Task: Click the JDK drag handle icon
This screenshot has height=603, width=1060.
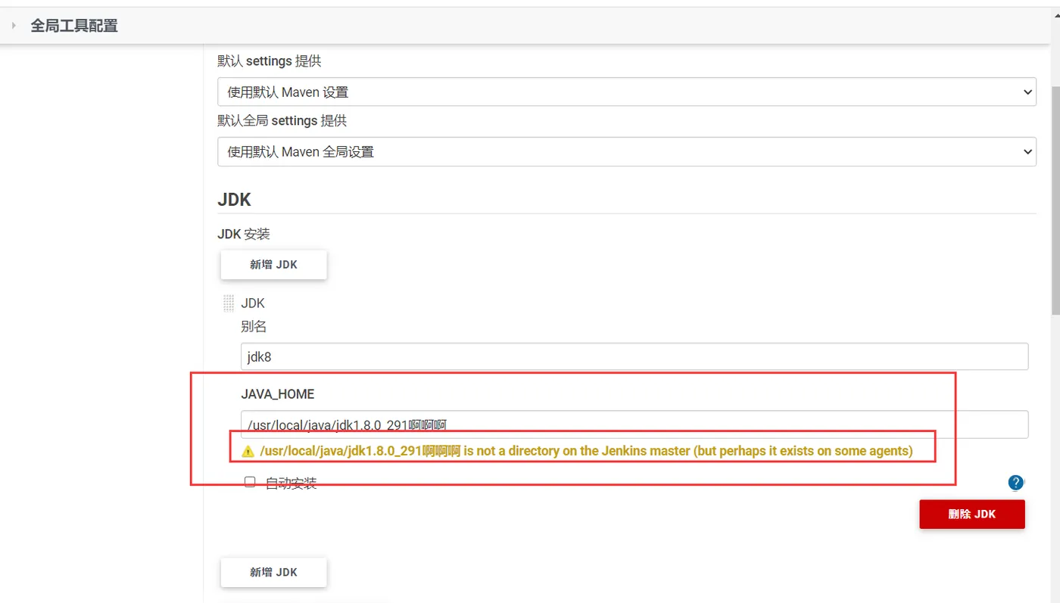Action: 229,303
